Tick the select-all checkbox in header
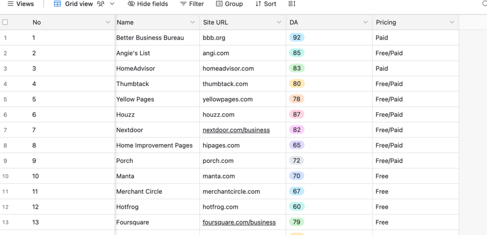This screenshot has width=487, height=235. (x=5, y=22)
